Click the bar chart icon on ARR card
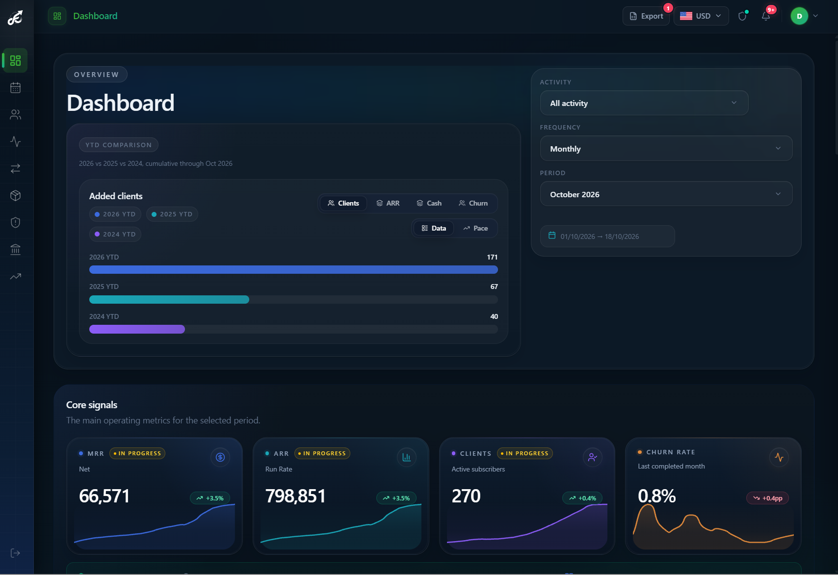 406,457
